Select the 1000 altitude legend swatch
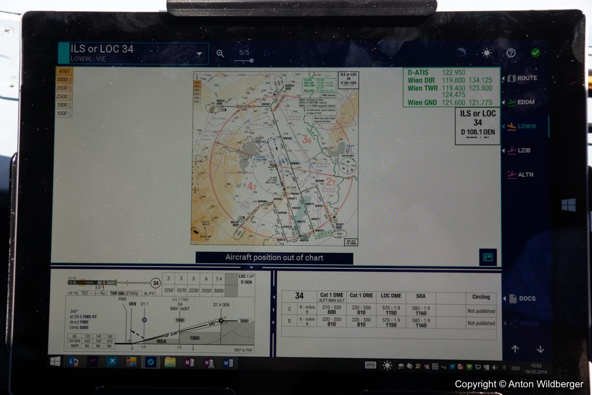The image size is (592, 395). pos(64,113)
